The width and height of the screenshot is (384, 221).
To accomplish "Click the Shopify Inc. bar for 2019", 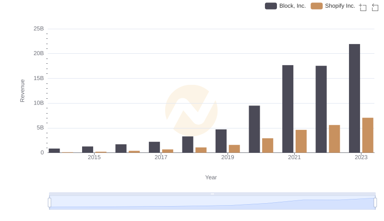I will click(x=234, y=149).
